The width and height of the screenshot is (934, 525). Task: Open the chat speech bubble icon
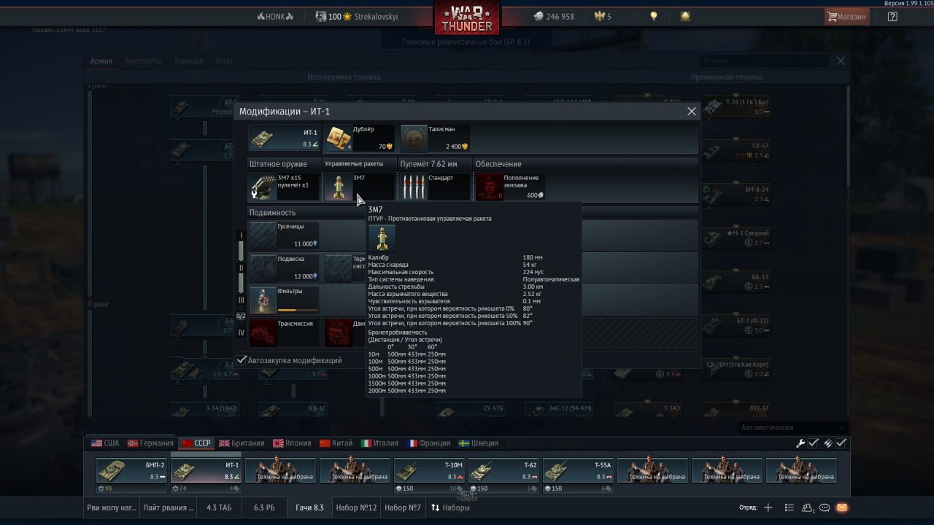point(825,507)
